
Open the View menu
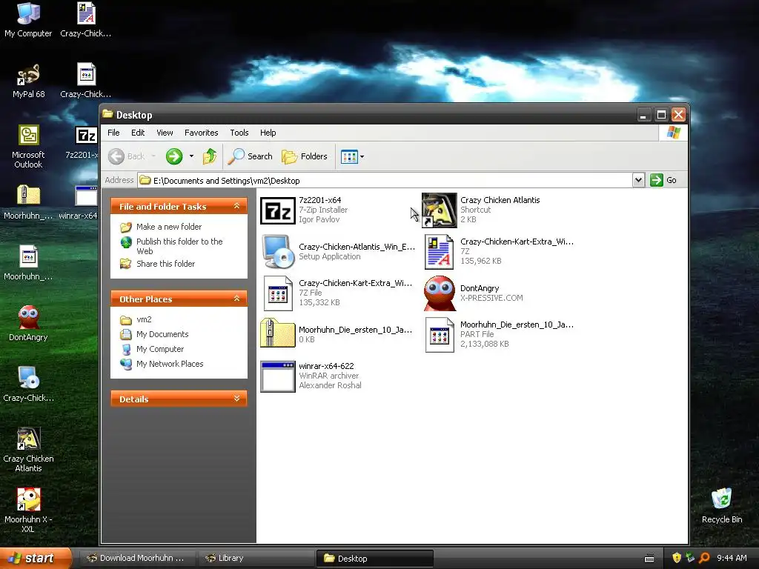[165, 133]
